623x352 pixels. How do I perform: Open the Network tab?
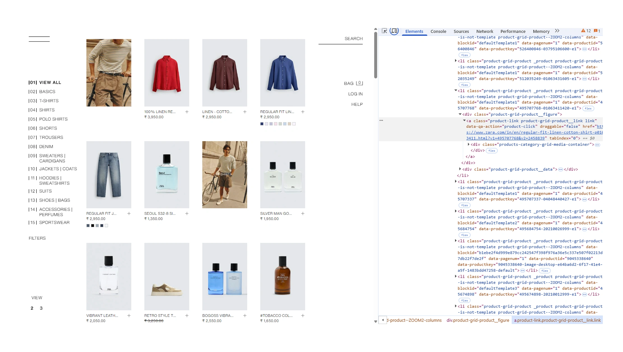pyautogui.click(x=485, y=31)
